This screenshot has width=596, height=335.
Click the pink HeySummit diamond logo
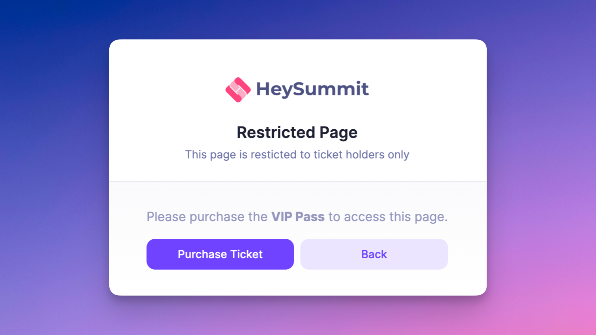pos(238,90)
